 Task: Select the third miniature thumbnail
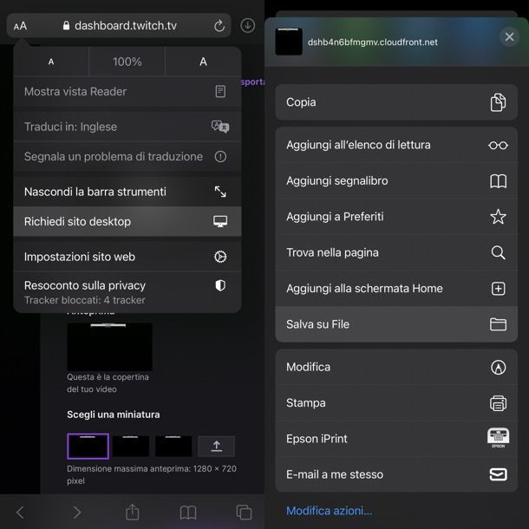(x=173, y=447)
